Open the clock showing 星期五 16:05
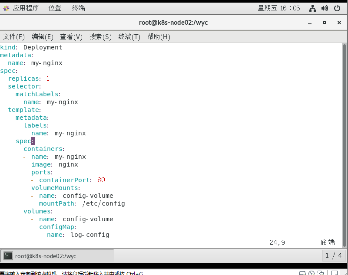The image size is (348, 275). click(279, 8)
